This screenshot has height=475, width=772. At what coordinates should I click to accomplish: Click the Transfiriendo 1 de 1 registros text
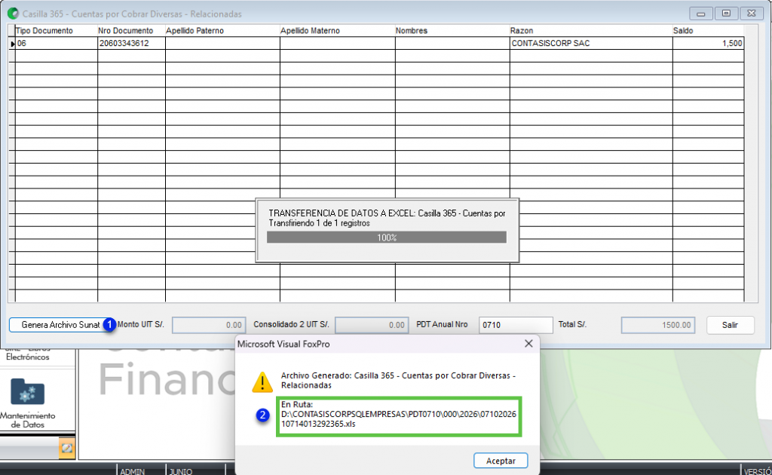click(x=319, y=223)
